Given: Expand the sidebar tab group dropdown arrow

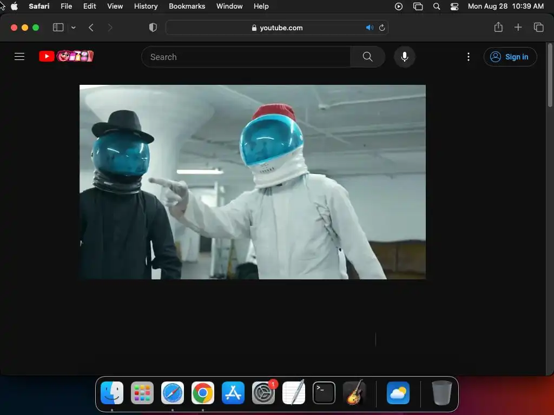Looking at the screenshot, I should [73, 28].
